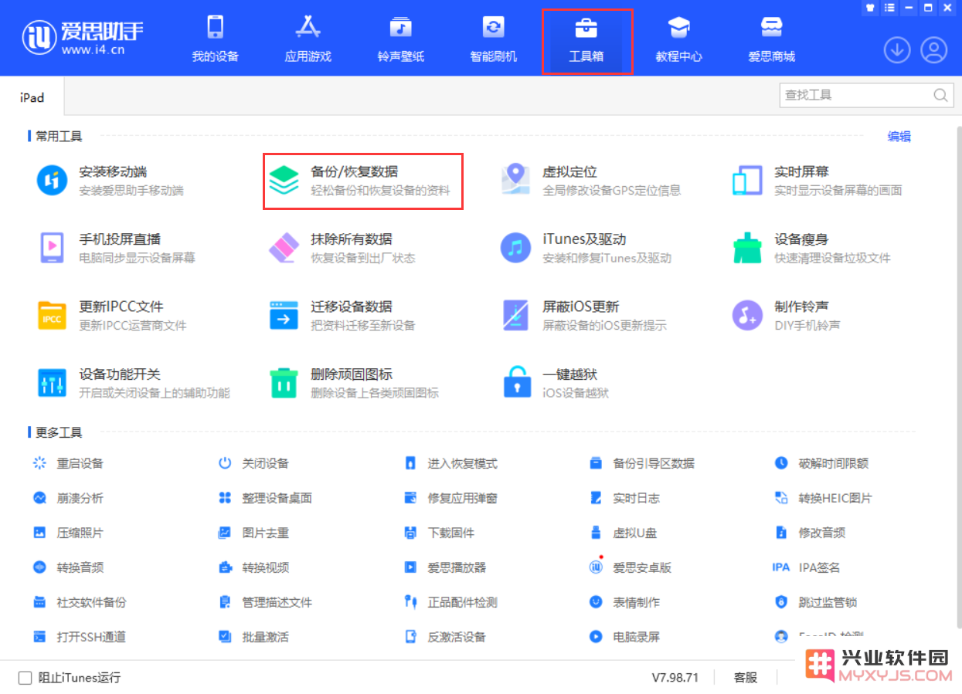Open 爱思商城 tab
The width and height of the screenshot is (962, 694).
pyautogui.click(x=772, y=39)
